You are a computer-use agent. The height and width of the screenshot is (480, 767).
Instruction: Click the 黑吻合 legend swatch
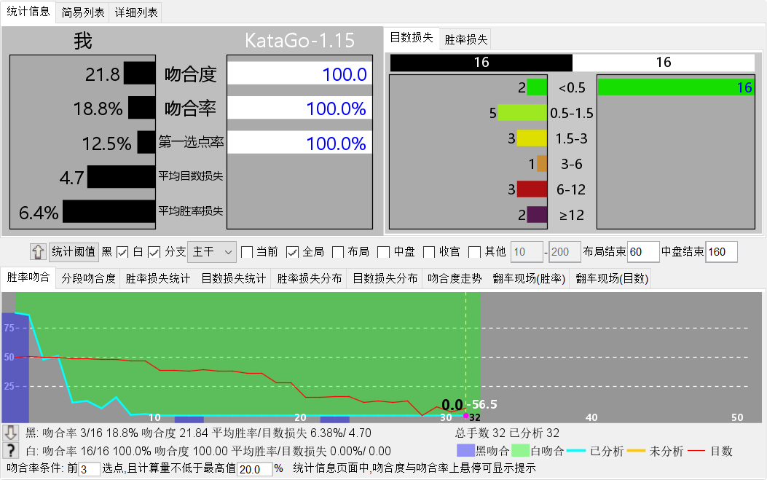click(x=465, y=450)
